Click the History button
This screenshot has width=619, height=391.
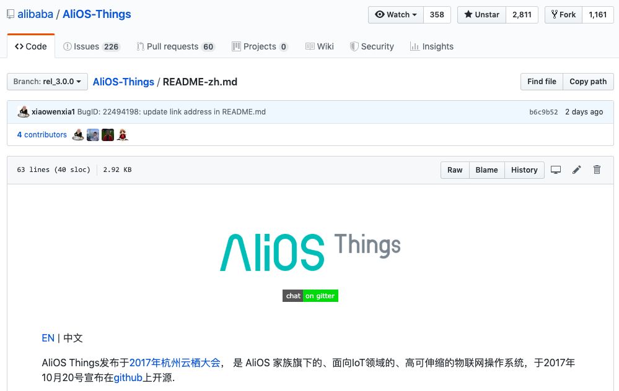[524, 170]
